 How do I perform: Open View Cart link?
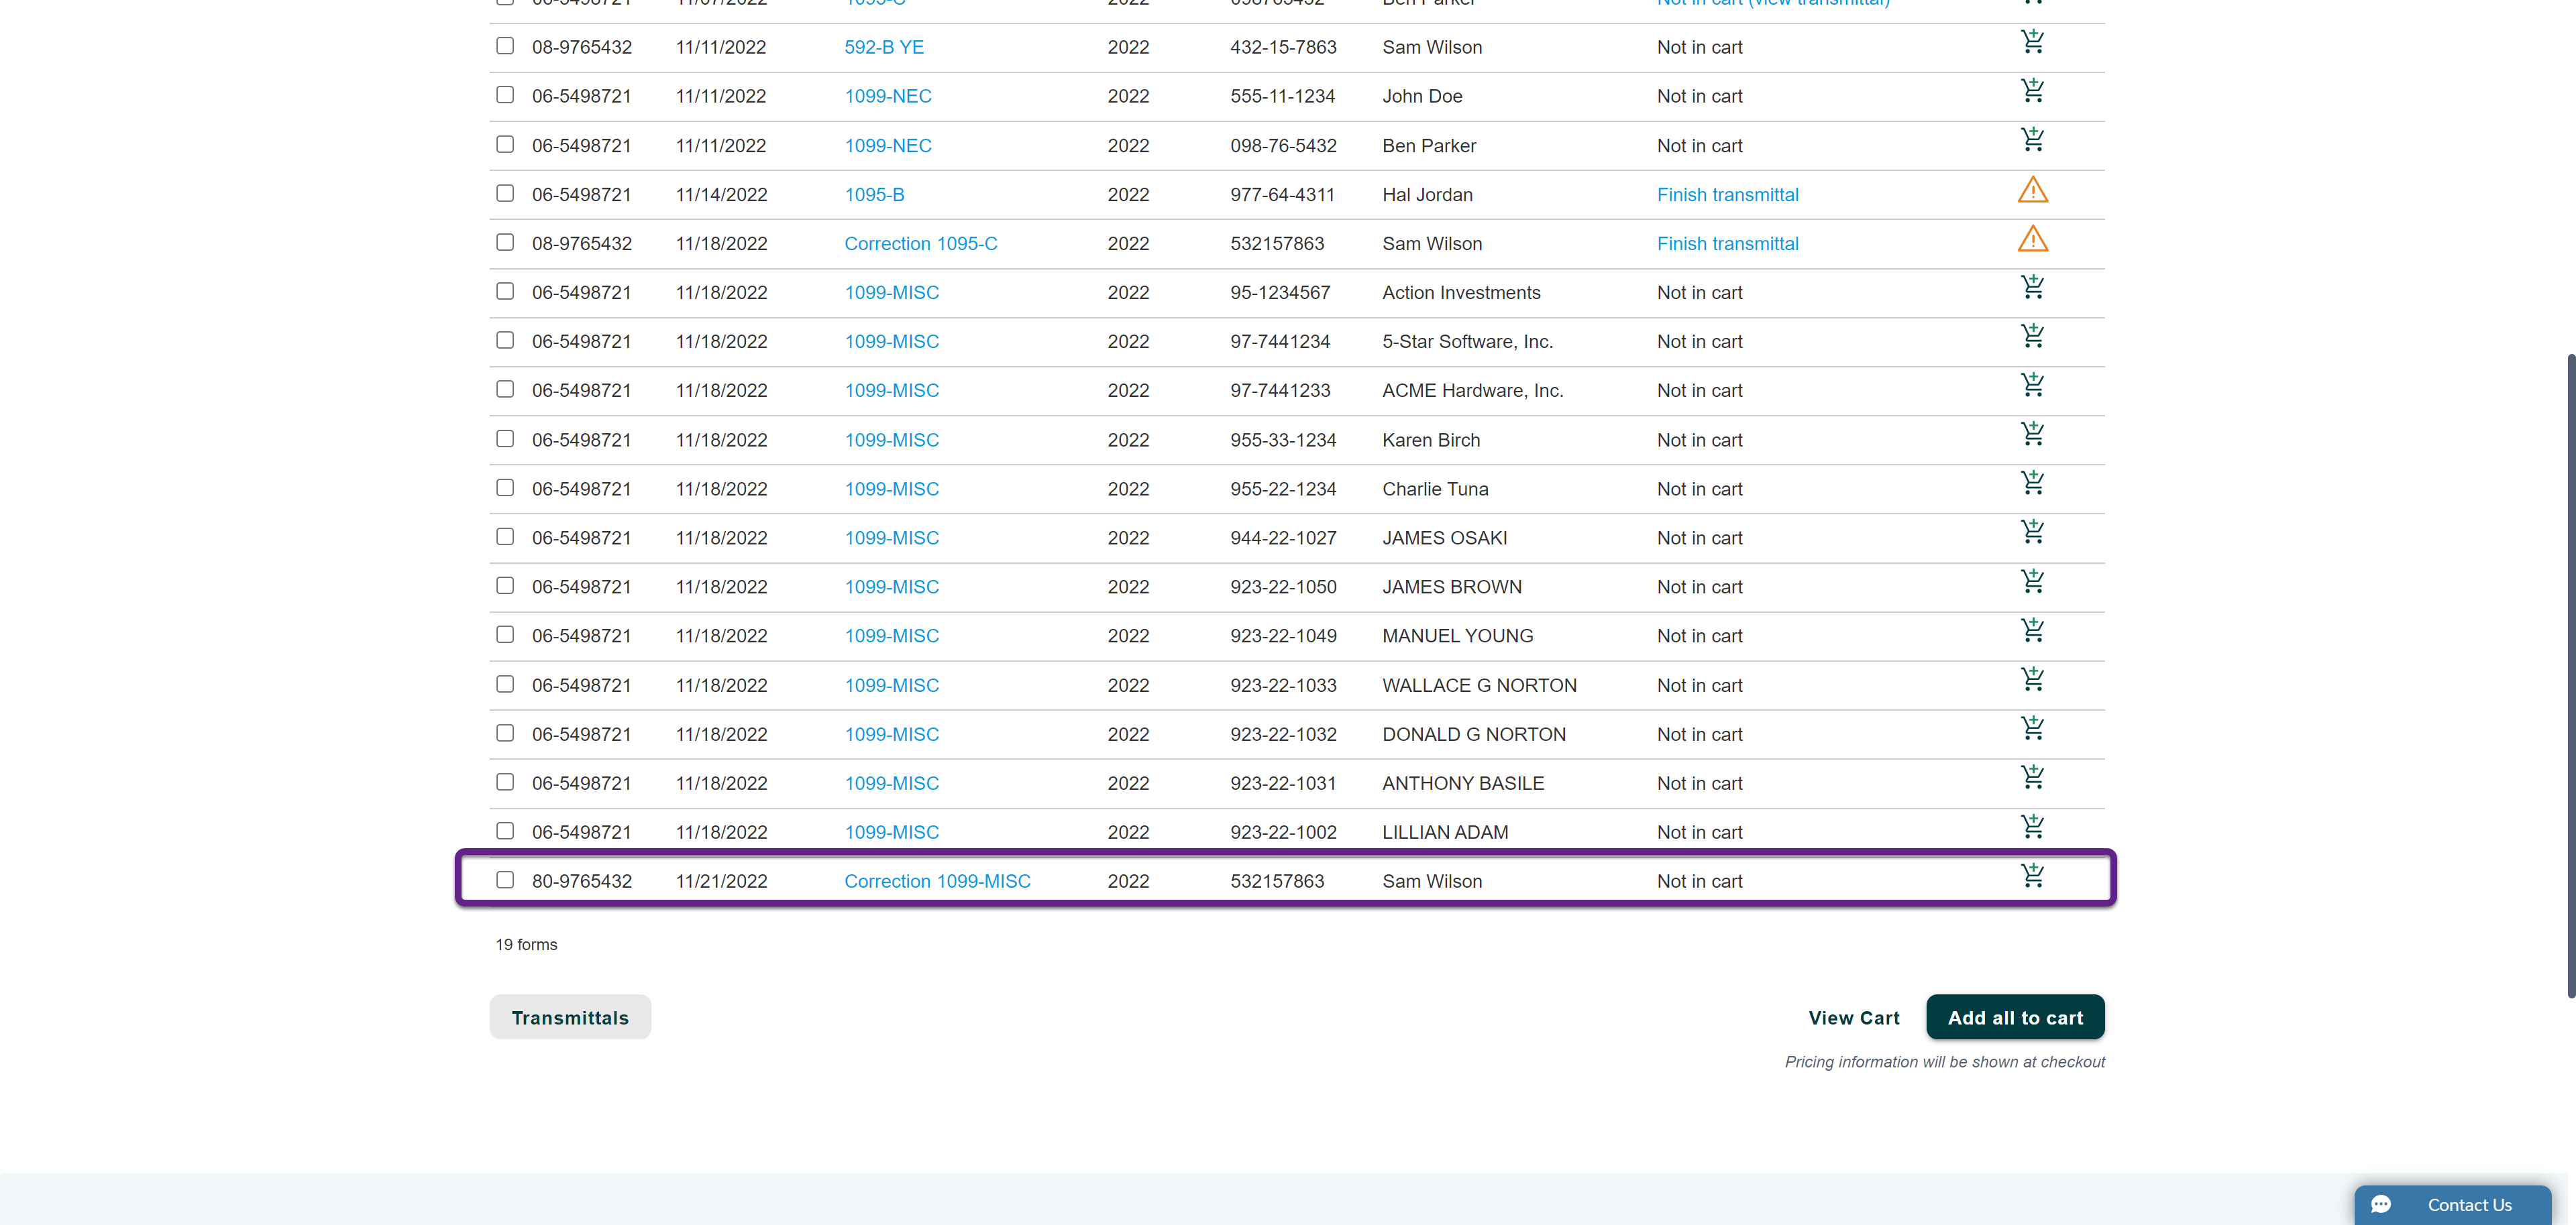click(x=1853, y=1017)
